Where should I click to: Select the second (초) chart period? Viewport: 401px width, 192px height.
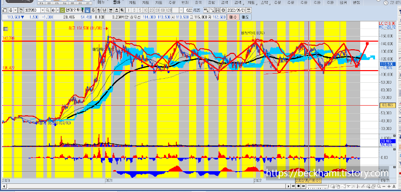click(x=117, y=11)
